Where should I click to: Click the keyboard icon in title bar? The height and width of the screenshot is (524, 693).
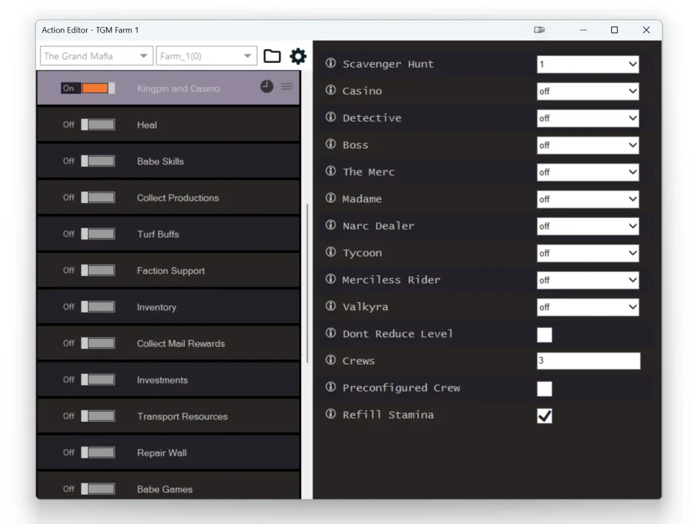click(x=539, y=30)
